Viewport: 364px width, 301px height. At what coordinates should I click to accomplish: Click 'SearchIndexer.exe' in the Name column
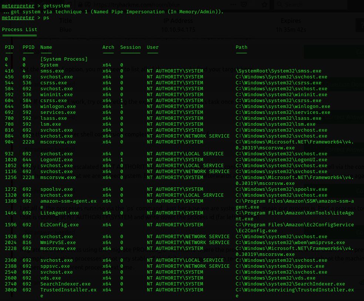(x=65, y=284)
